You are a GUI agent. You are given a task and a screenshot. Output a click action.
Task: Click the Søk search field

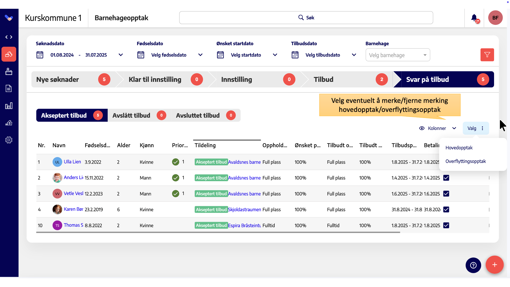coord(306,18)
